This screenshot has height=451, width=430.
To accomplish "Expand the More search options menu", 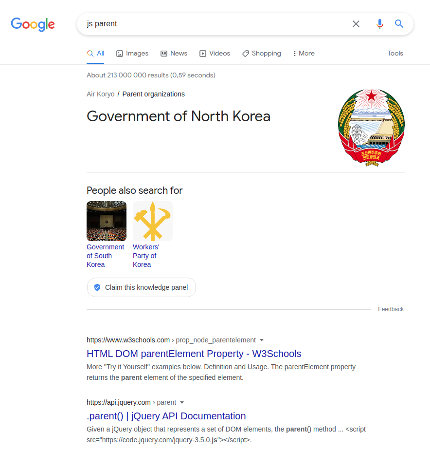I will tap(304, 54).
